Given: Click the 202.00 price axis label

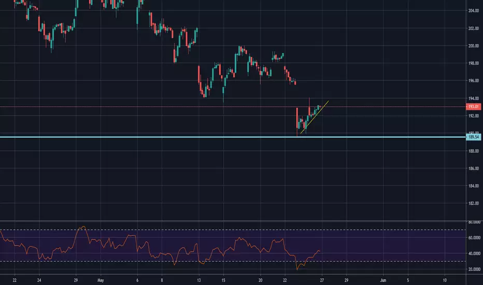Looking at the screenshot, I should point(474,28).
